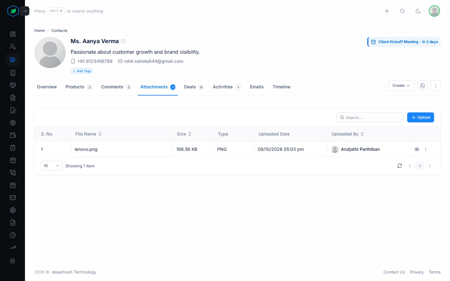The height and width of the screenshot is (281, 450).
Task: Switch to the Products tab
Action: point(79,87)
